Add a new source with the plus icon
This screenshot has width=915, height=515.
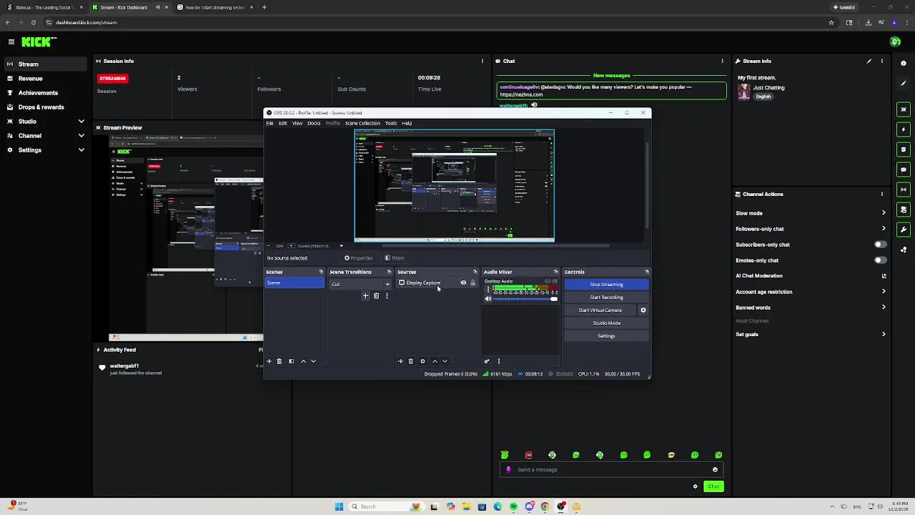click(400, 361)
